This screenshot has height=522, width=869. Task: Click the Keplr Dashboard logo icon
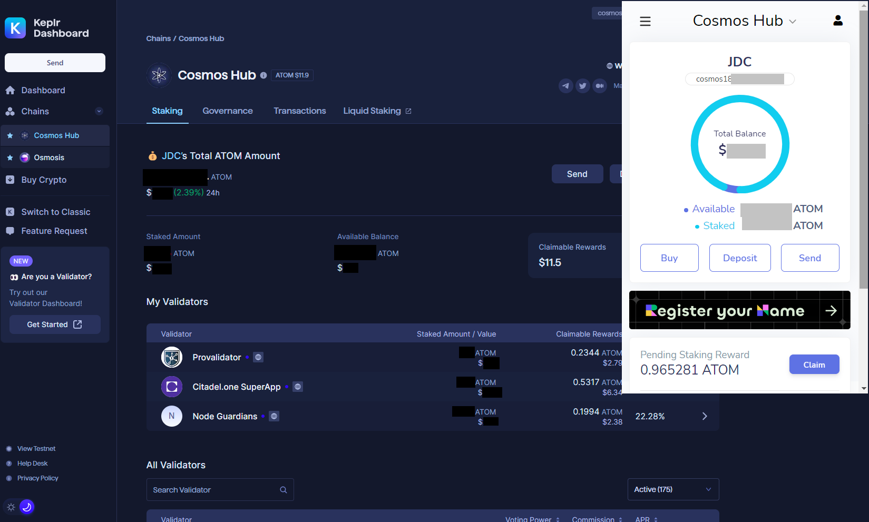pos(15,28)
